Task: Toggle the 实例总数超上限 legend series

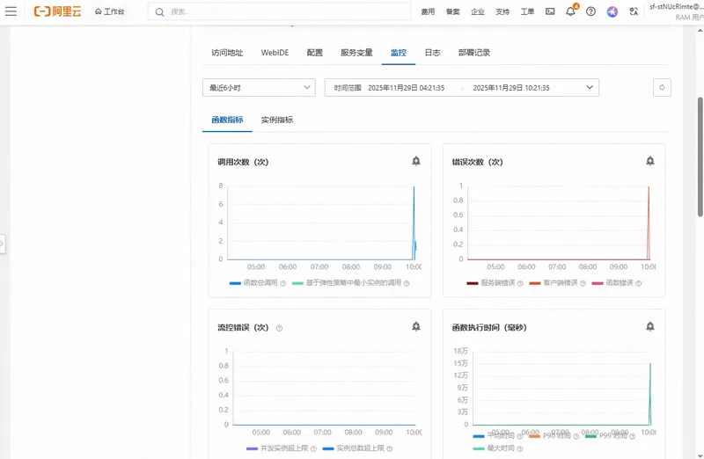Action: pos(354,448)
